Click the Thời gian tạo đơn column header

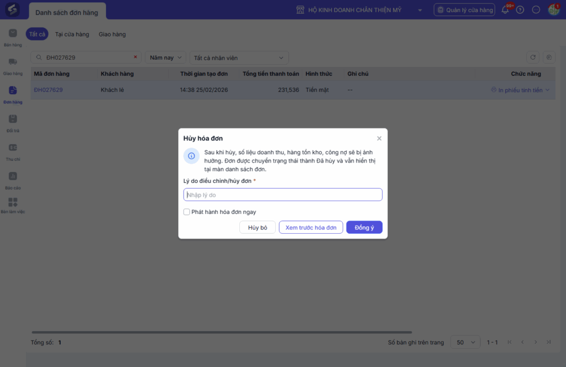pos(204,74)
